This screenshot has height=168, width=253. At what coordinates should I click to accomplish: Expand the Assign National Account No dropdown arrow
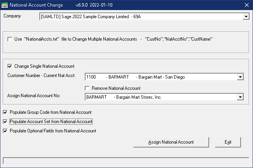(x=240, y=97)
